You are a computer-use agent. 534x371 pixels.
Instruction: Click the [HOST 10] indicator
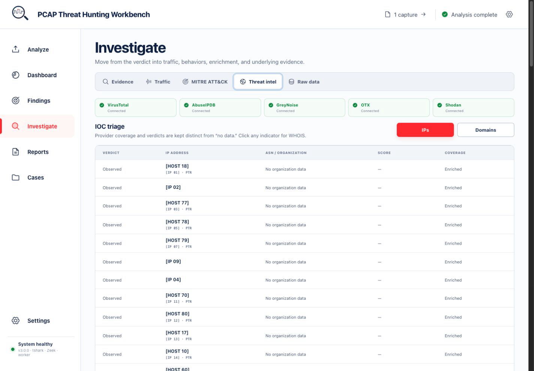177,351
